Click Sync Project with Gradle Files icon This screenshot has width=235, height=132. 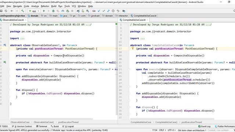click(78, 11)
